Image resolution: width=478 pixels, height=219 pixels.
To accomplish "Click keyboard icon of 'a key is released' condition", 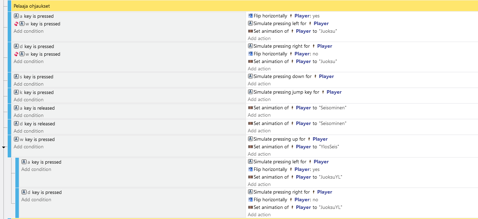I will (x=16, y=108).
